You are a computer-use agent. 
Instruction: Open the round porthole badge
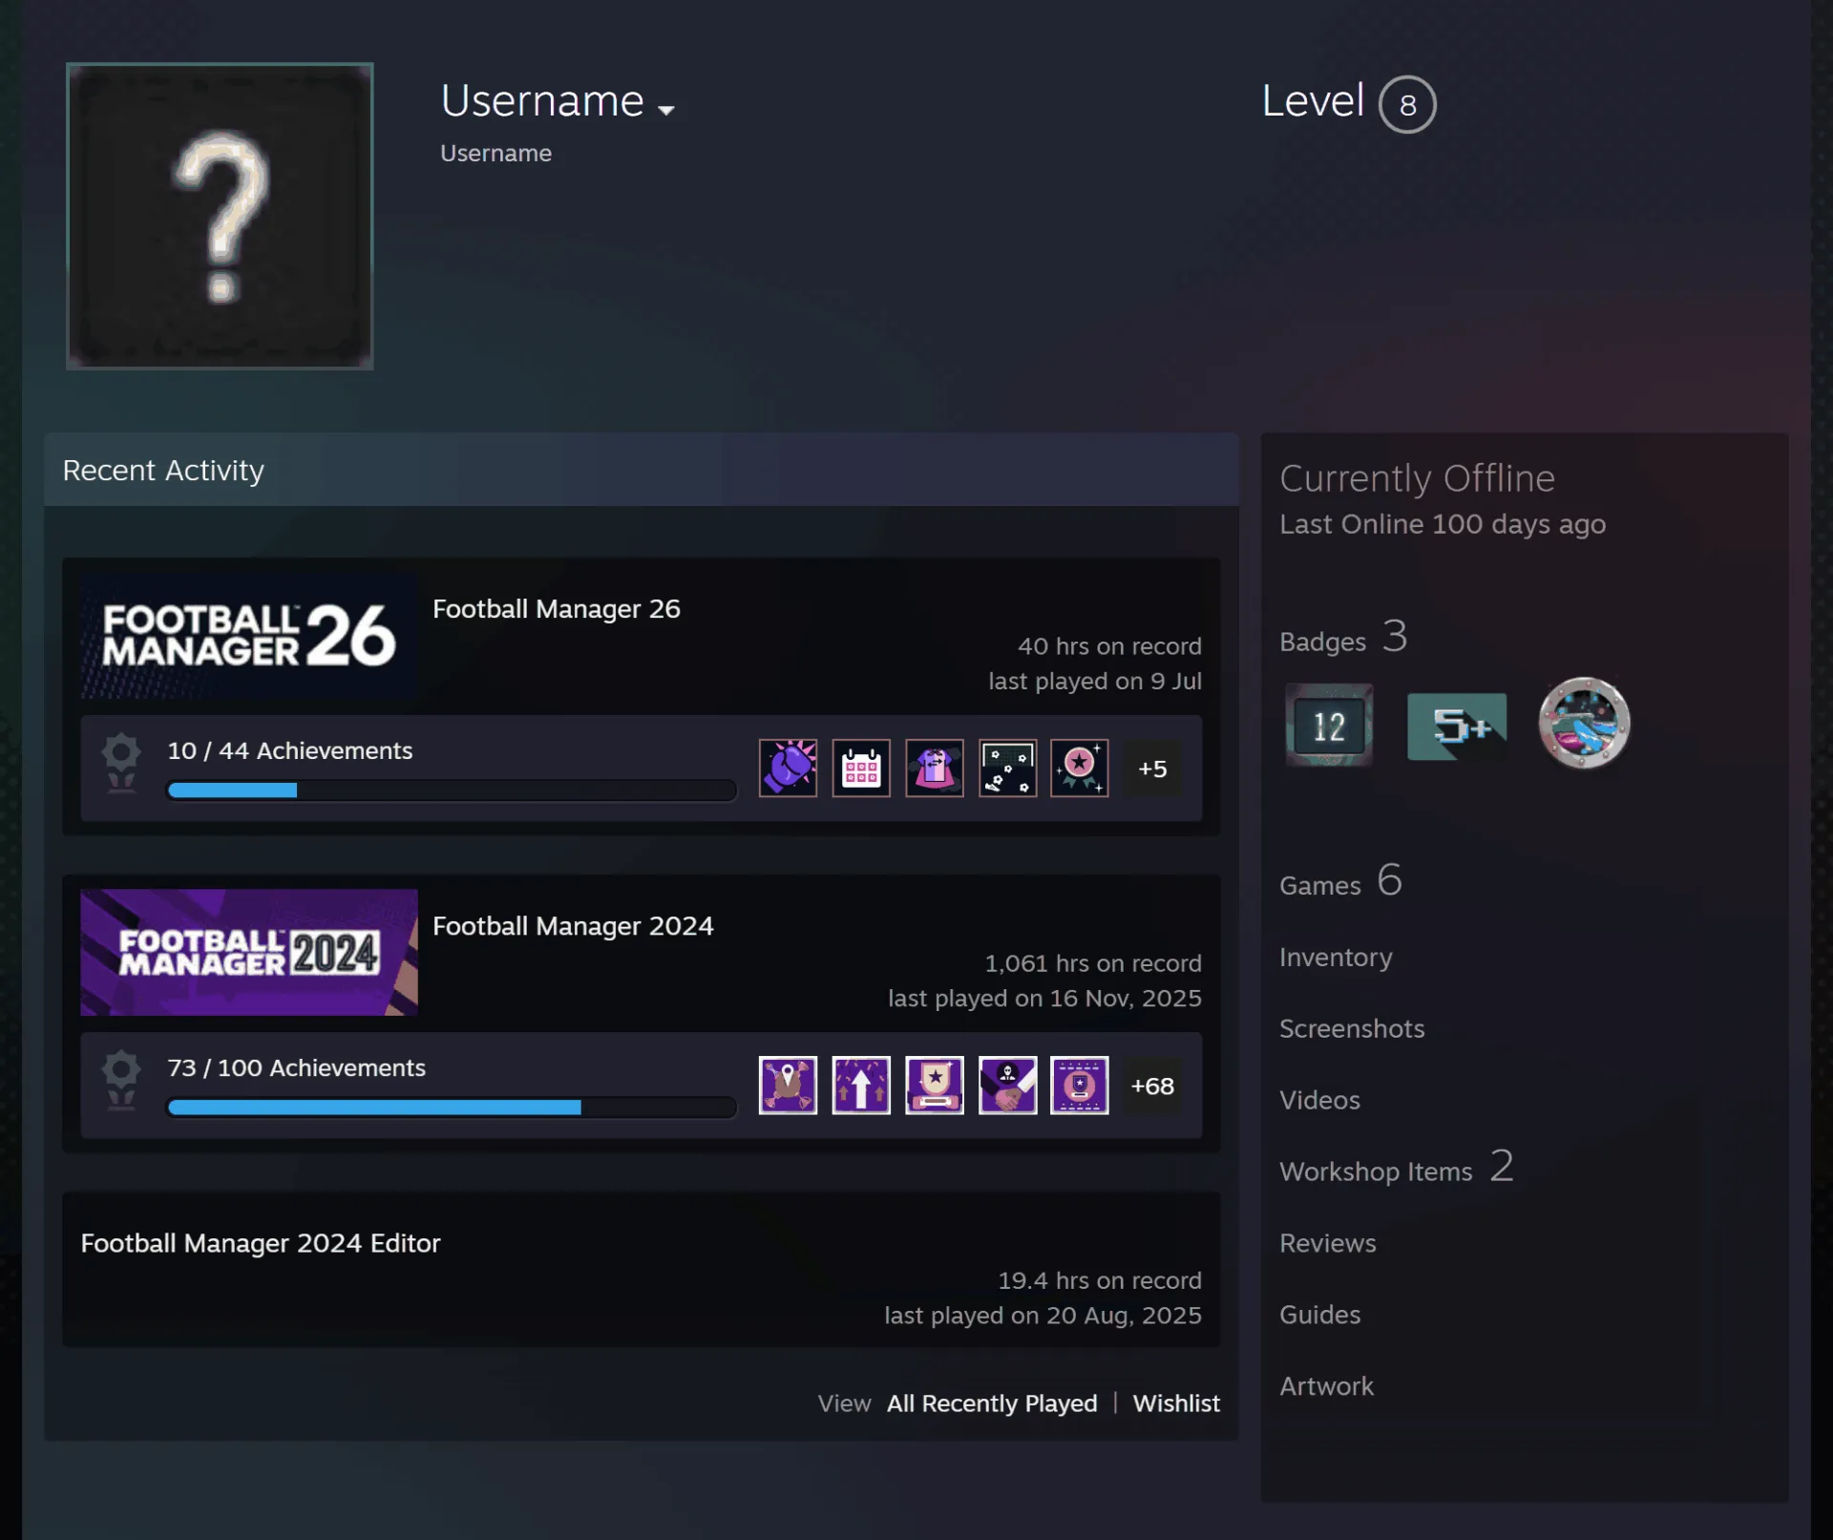(x=1584, y=723)
